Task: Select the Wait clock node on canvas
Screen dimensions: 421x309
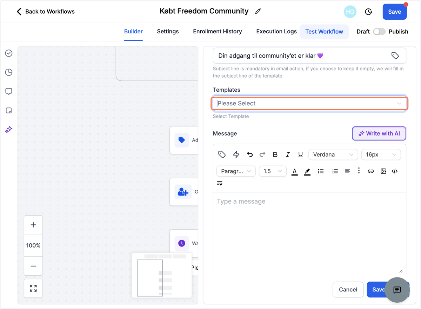Action: pyautogui.click(x=184, y=243)
